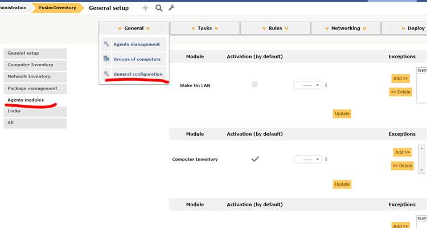
Task: Toggle Computer Inventory activation checkmark
Action: click(255, 159)
